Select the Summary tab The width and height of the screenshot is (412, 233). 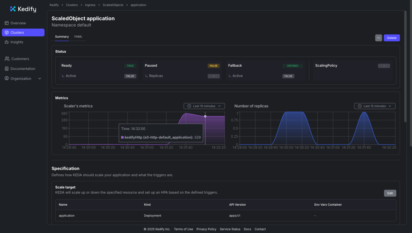click(x=62, y=36)
